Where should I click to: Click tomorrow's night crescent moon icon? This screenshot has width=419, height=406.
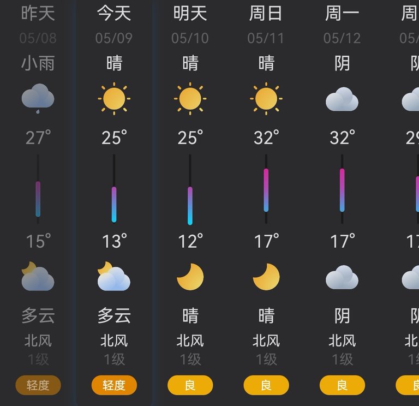(190, 277)
